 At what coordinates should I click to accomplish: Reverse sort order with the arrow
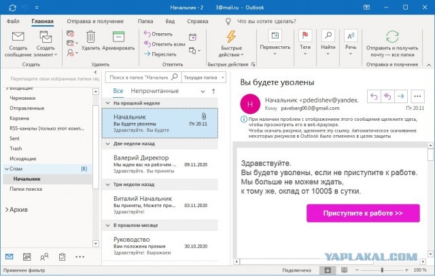point(213,91)
